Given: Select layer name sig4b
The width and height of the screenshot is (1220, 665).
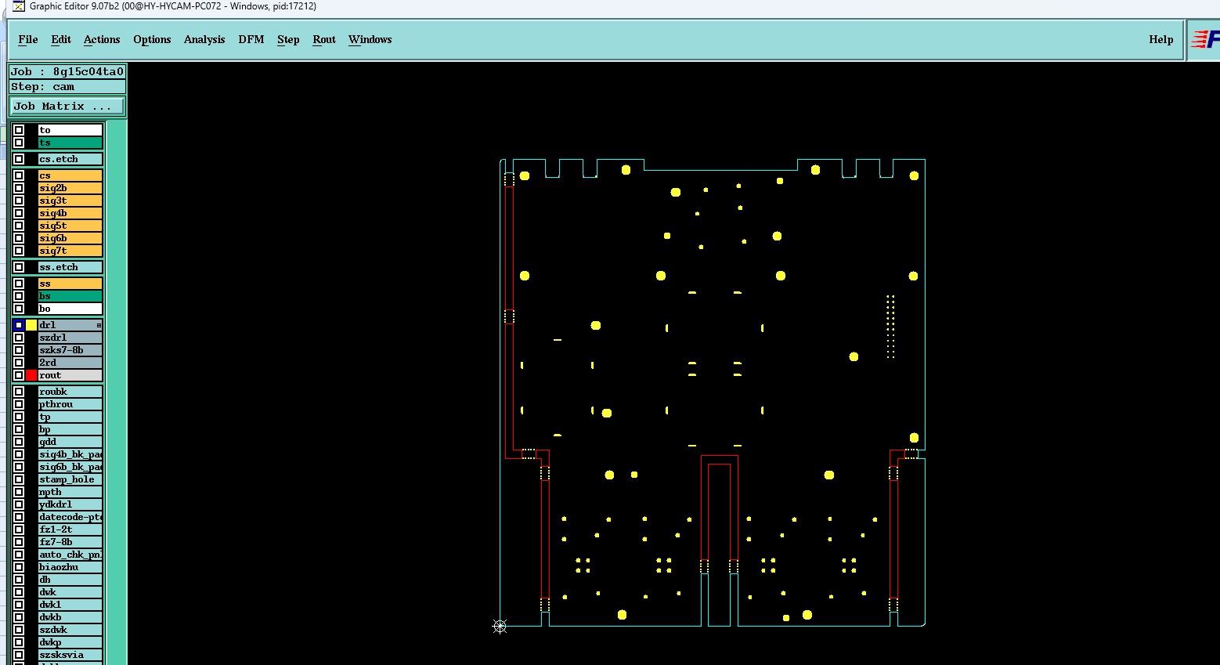Looking at the screenshot, I should tap(70, 213).
